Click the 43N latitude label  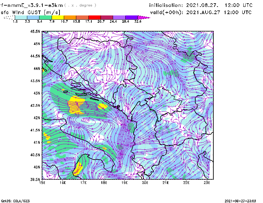pyautogui.click(x=37, y=93)
